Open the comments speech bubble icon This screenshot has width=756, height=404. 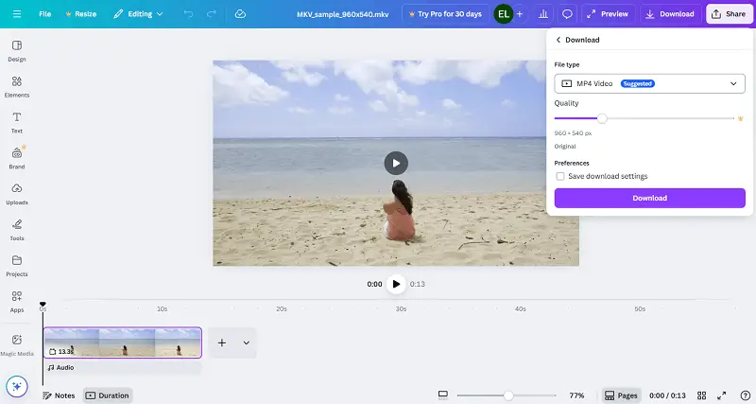click(567, 14)
